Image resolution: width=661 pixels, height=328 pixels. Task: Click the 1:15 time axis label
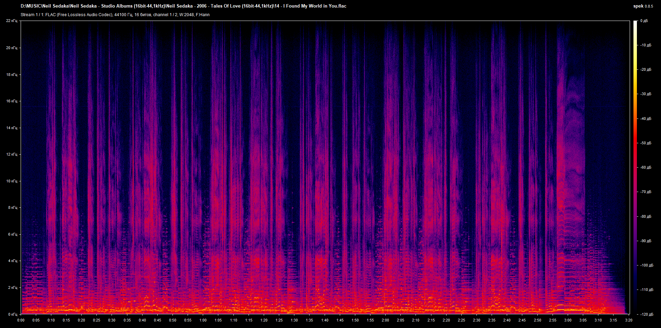tap(249, 320)
